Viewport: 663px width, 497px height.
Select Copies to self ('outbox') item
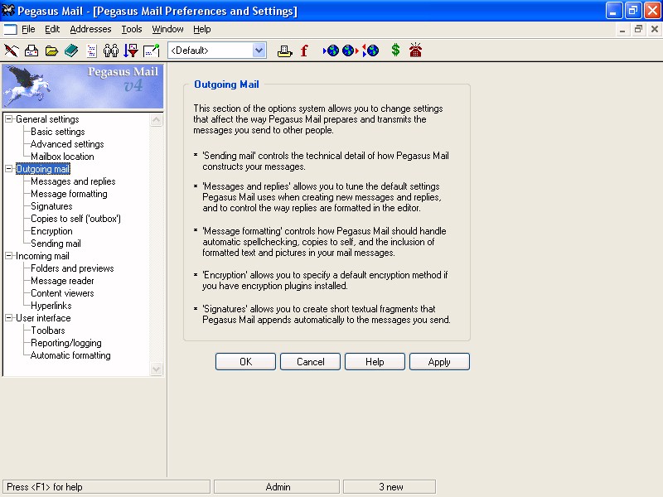[75, 219]
